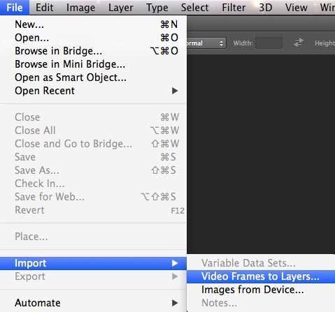Image resolution: width=335 pixels, height=312 pixels.
Task: Click the Width input field
Action: pyautogui.click(x=269, y=43)
